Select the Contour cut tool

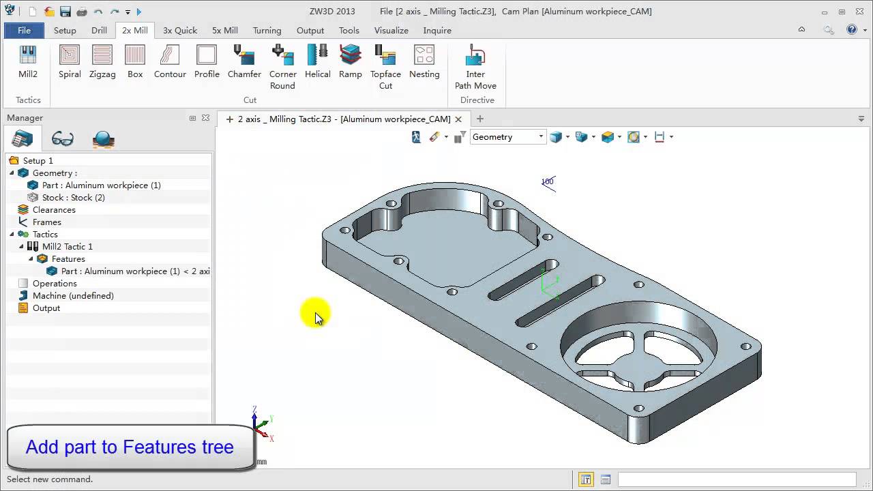(170, 62)
